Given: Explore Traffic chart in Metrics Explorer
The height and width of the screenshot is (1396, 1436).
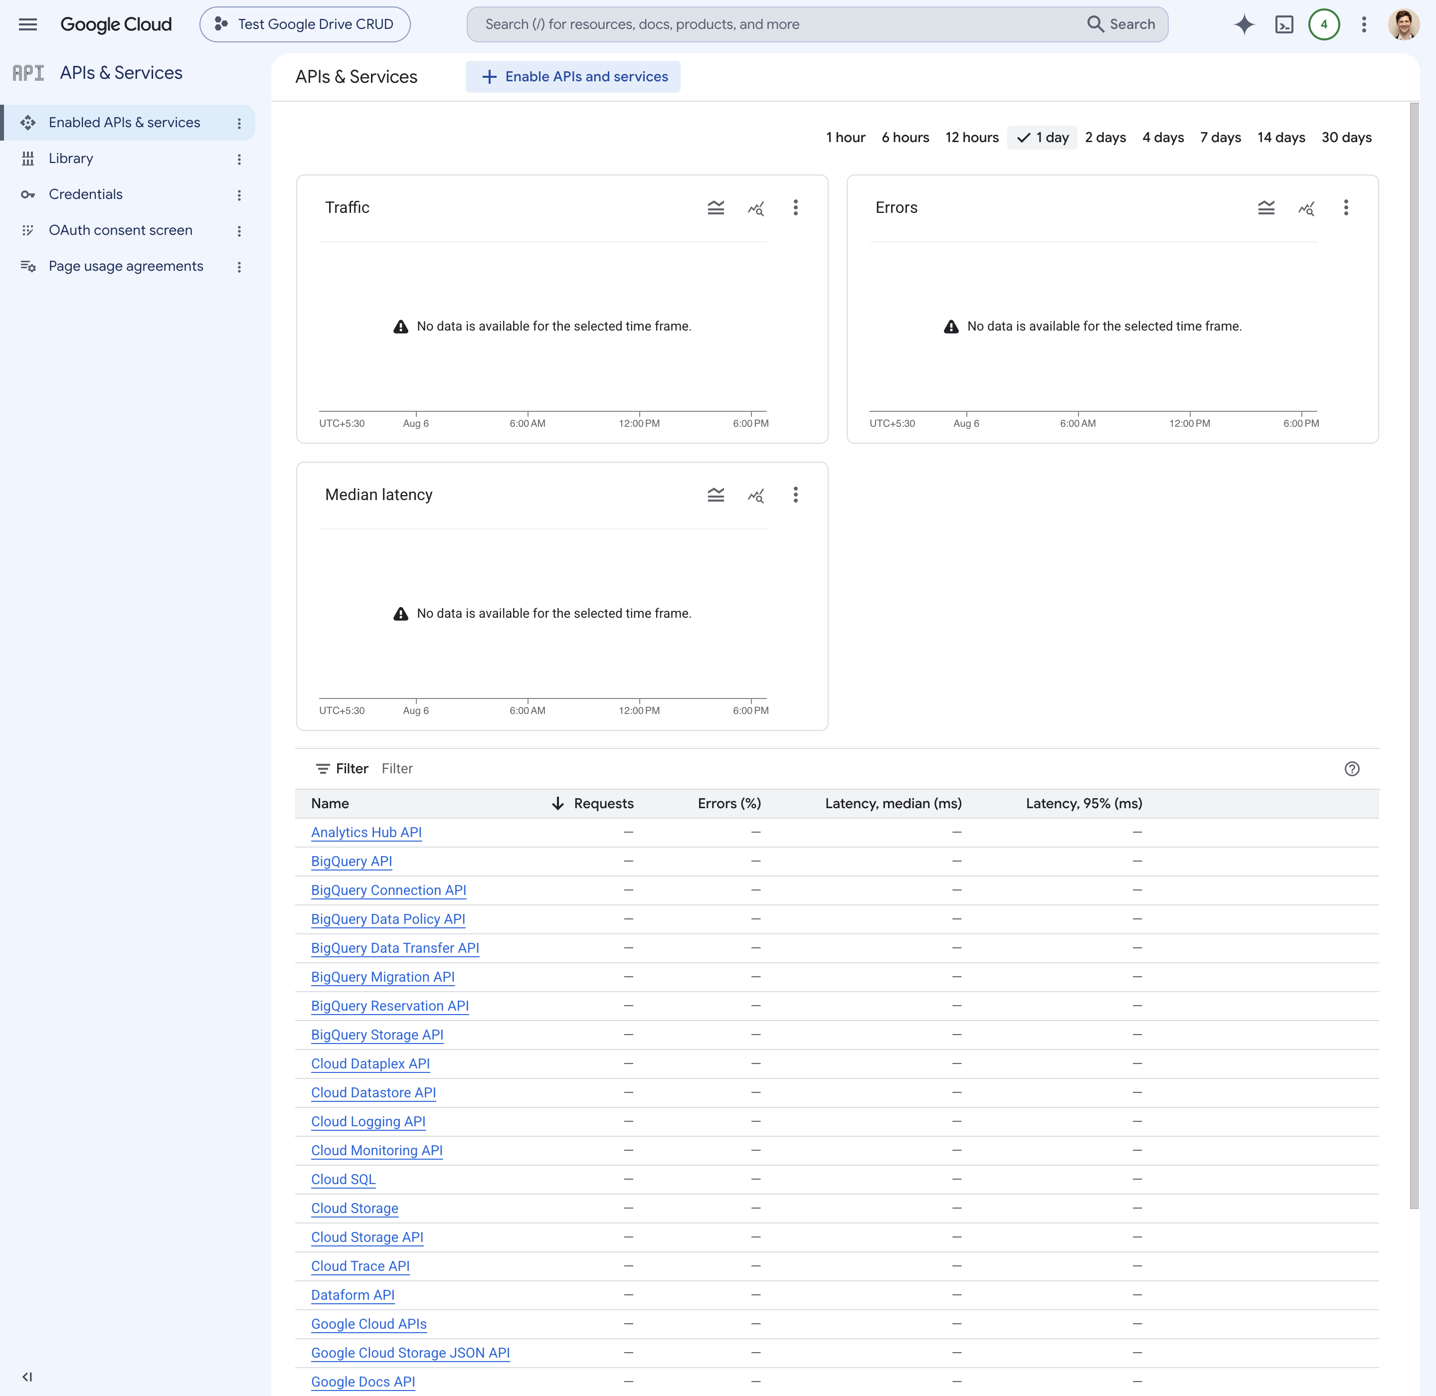Looking at the screenshot, I should click(756, 208).
